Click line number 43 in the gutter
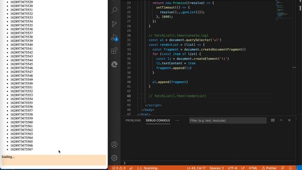The width and height of the screenshot is (302, 170). (x=129, y=96)
